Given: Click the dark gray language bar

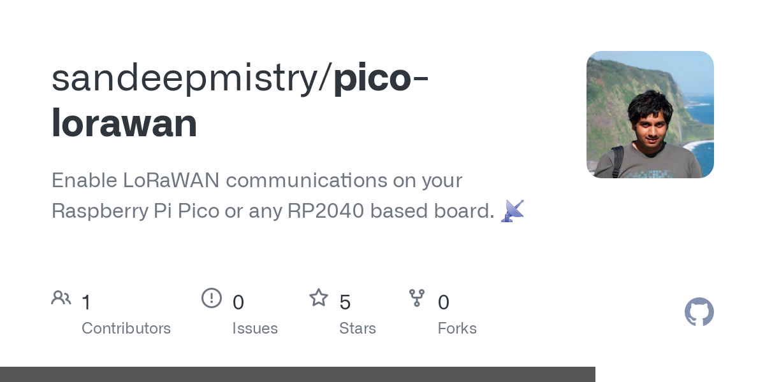Looking at the screenshot, I should coord(297,374).
